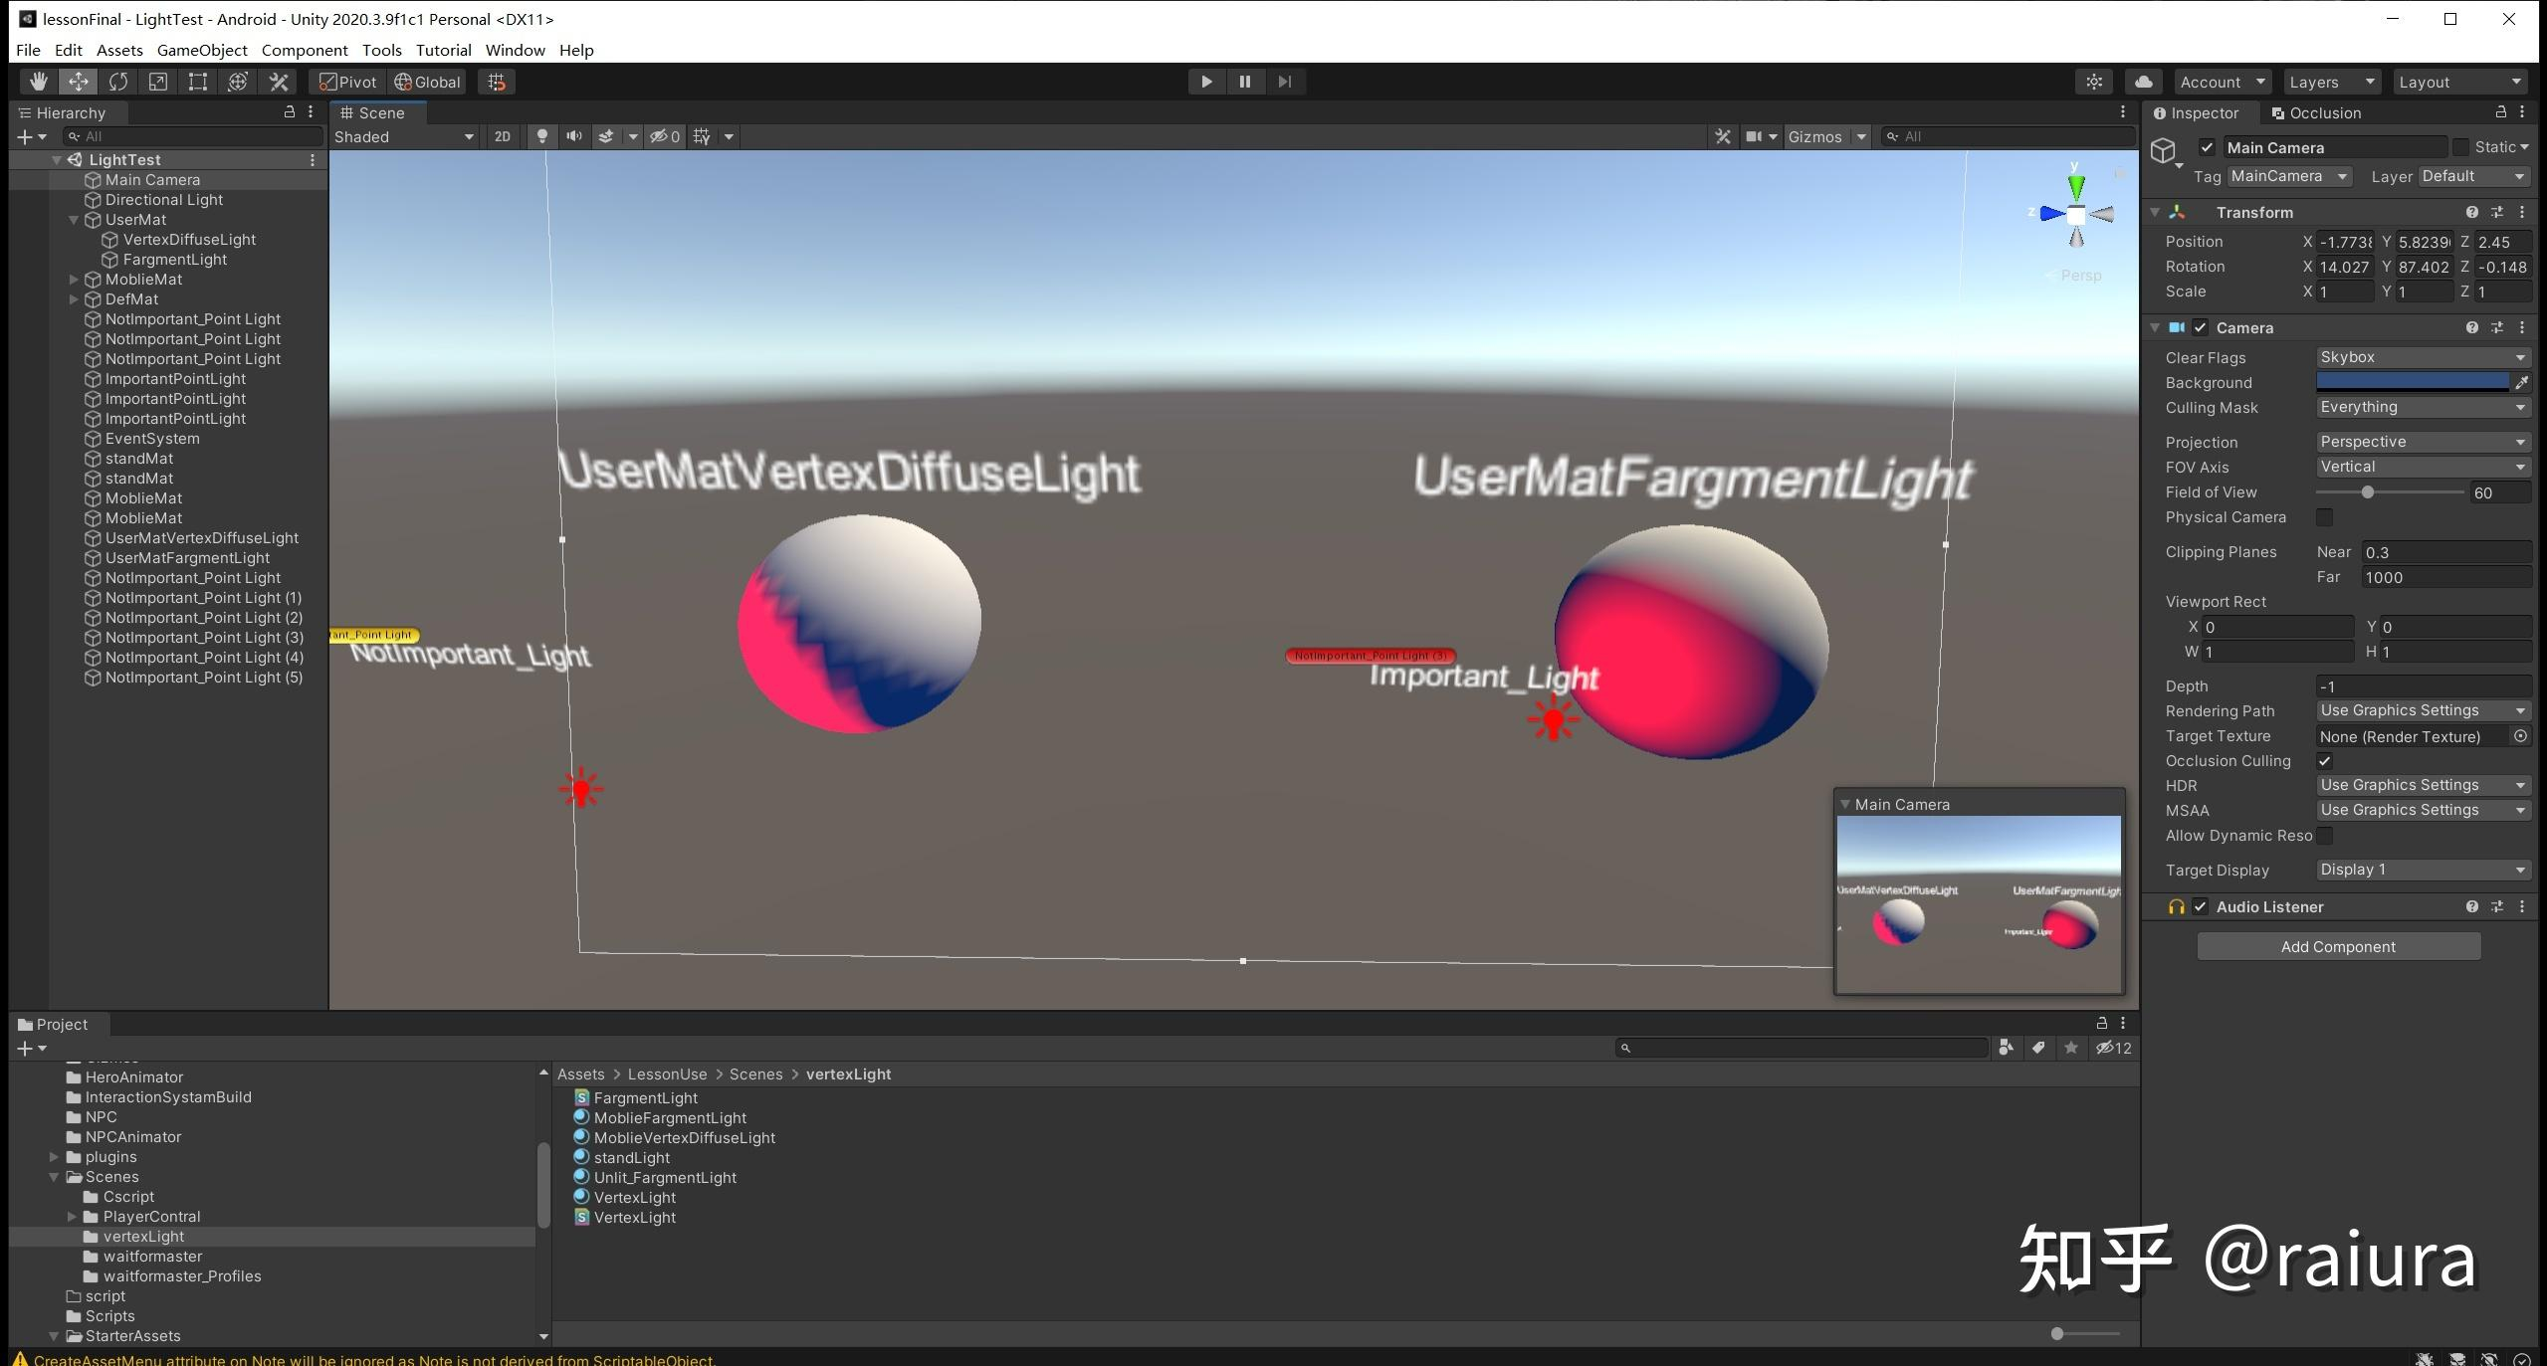Toggle the Static checkbox for Main Camera
Image resolution: width=2547 pixels, height=1366 pixels.
[x=2460, y=147]
